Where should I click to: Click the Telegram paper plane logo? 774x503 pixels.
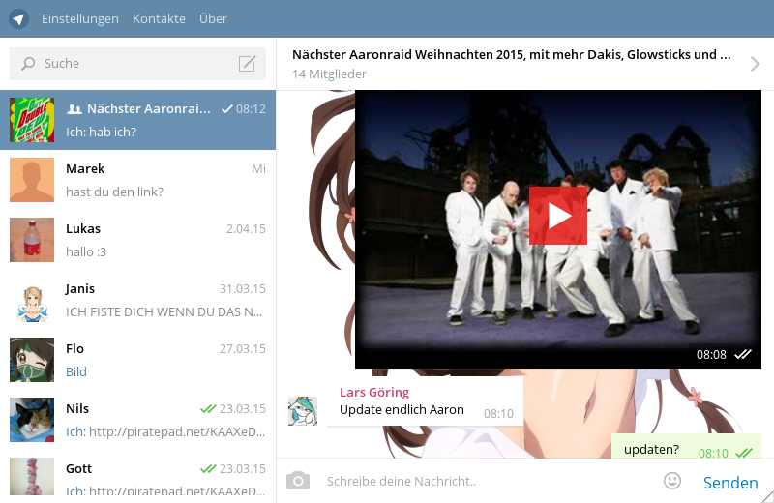click(18, 19)
